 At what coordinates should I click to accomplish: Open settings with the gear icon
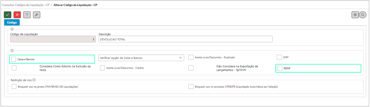pos(355,15)
